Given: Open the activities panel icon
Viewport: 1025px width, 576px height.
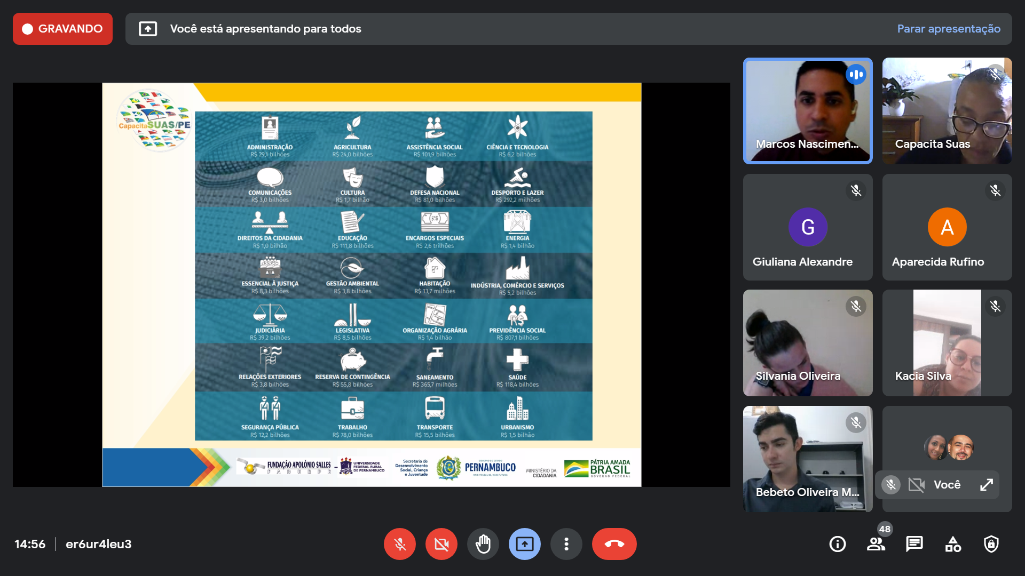Looking at the screenshot, I should [953, 544].
